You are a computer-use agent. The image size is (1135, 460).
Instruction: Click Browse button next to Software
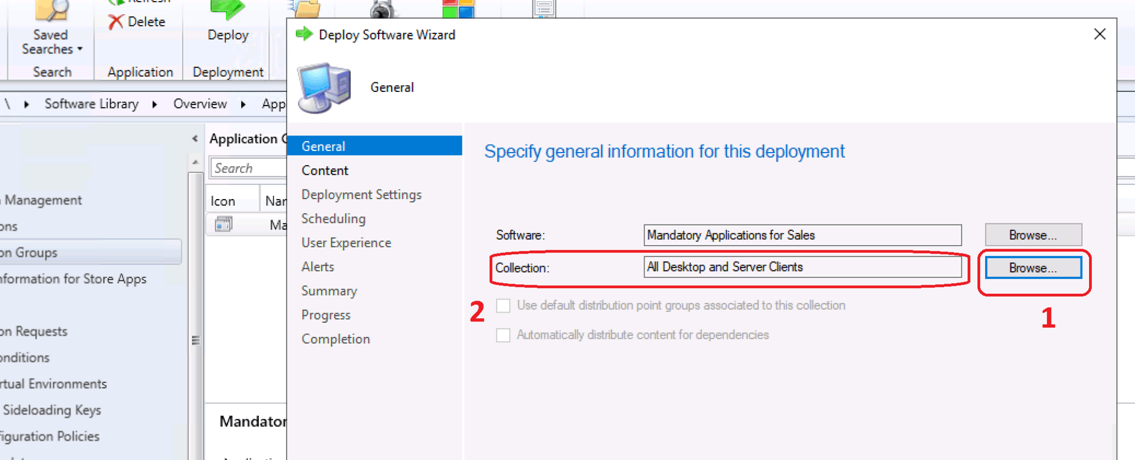coord(1033,235)
